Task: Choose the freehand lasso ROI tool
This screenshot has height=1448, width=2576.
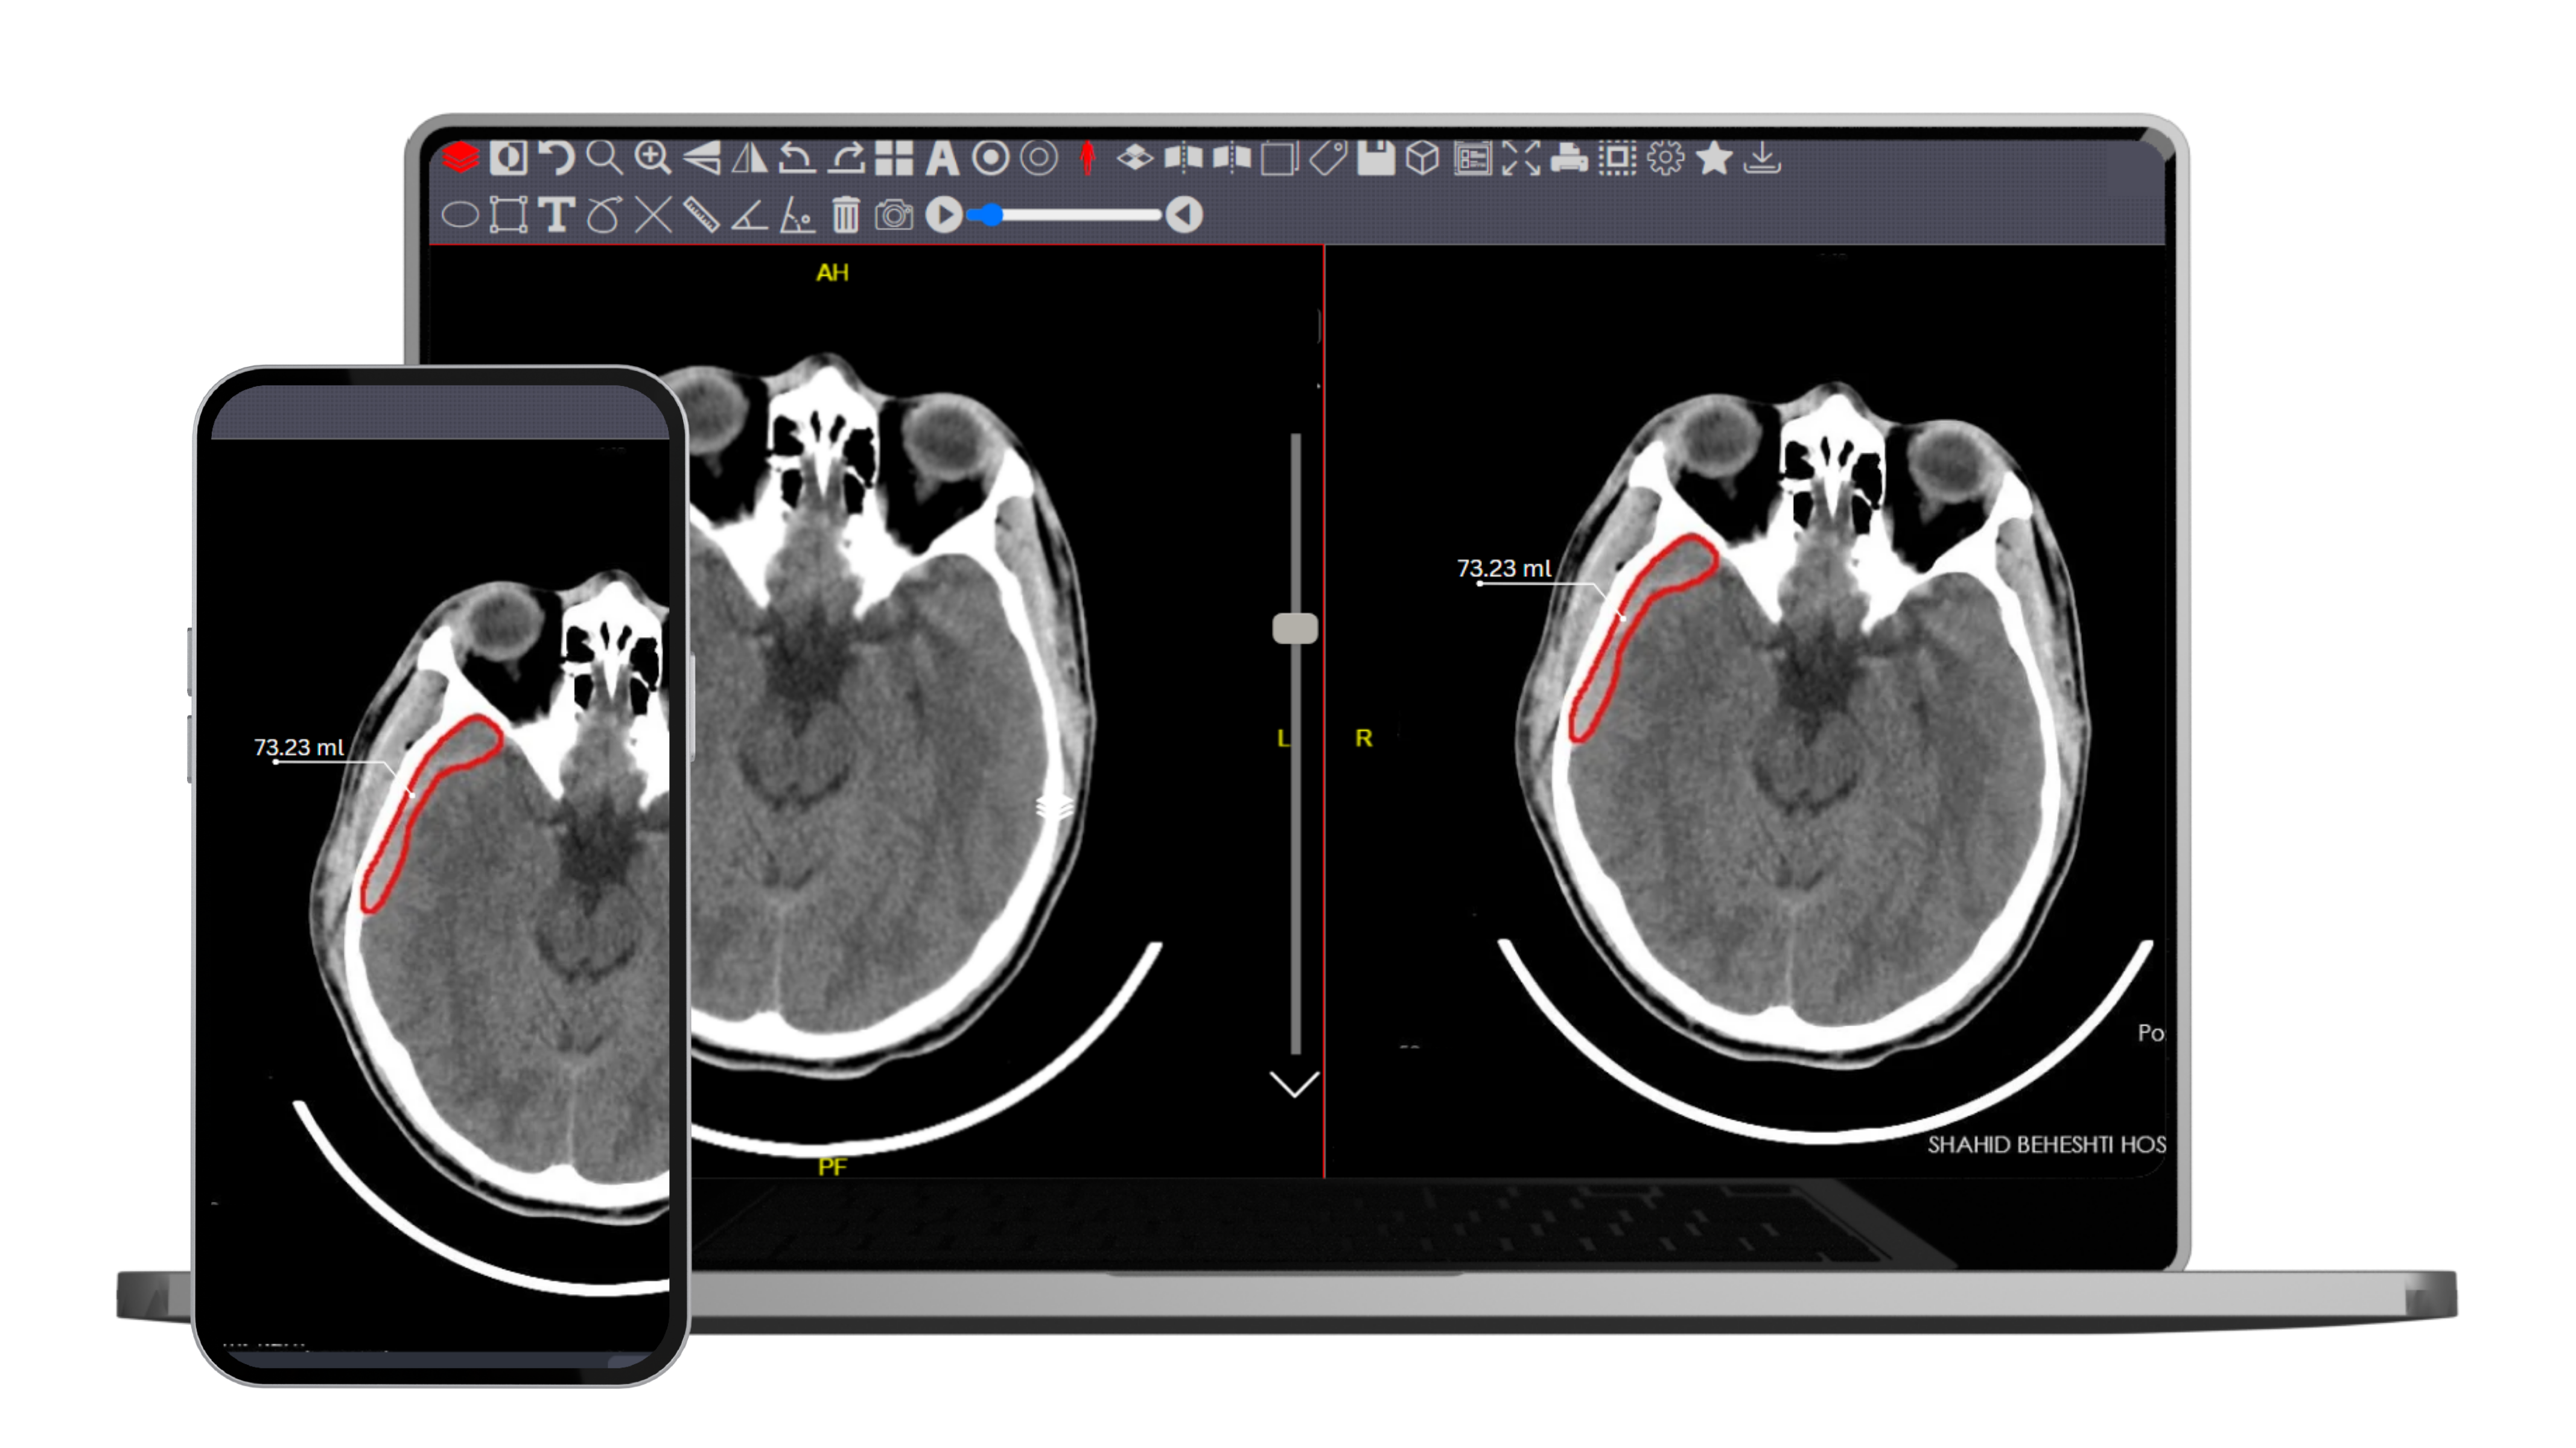Action: click(604, 215)
